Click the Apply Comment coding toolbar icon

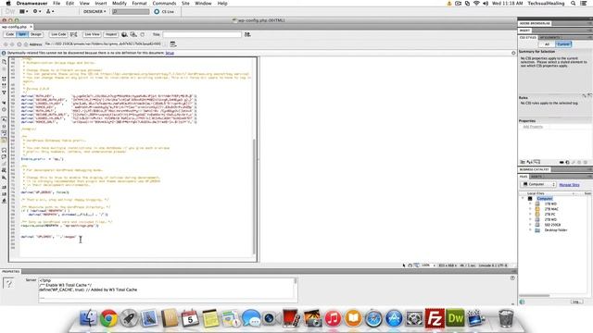point(4,150)
